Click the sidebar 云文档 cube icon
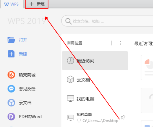 pos(11,103)
